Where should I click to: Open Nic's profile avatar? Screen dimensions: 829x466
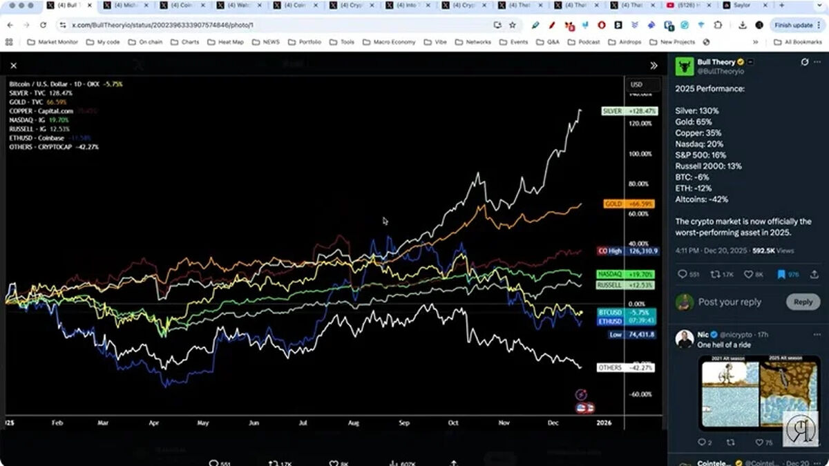coord(685,339)
